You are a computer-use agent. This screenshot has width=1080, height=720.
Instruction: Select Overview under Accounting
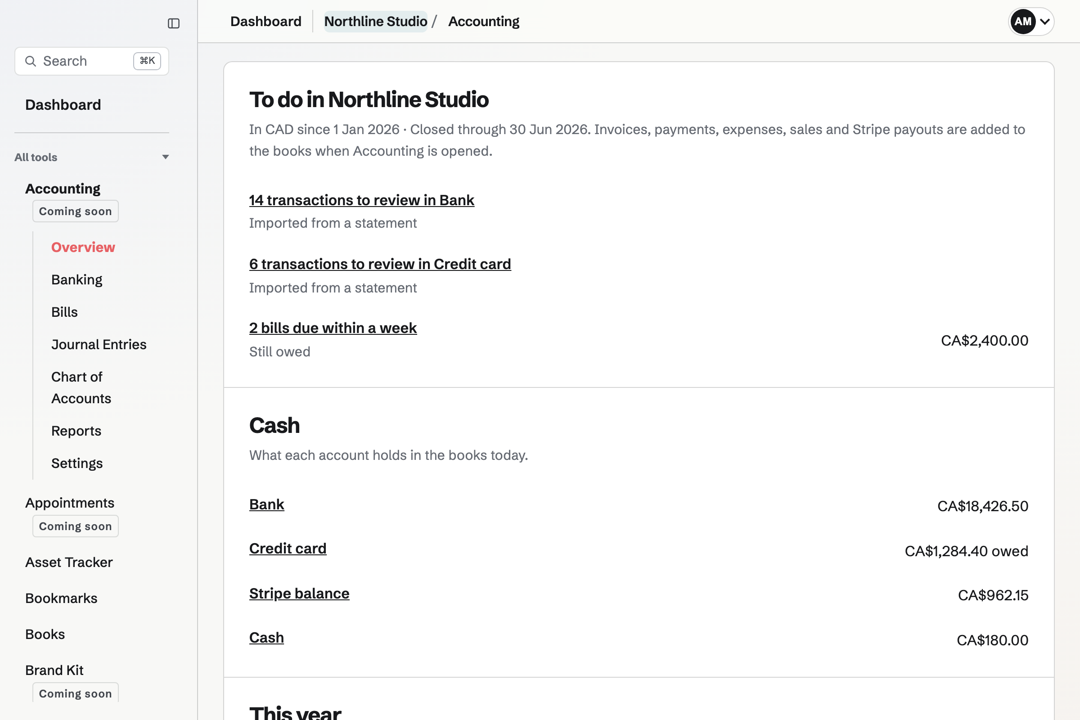point(83,247)
